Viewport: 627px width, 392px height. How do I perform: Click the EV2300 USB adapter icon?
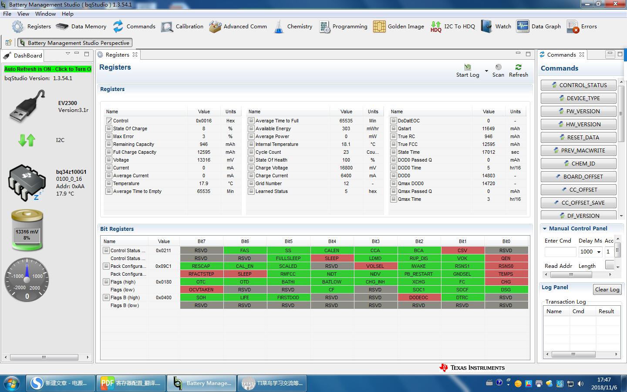click(x=27, y=106)
